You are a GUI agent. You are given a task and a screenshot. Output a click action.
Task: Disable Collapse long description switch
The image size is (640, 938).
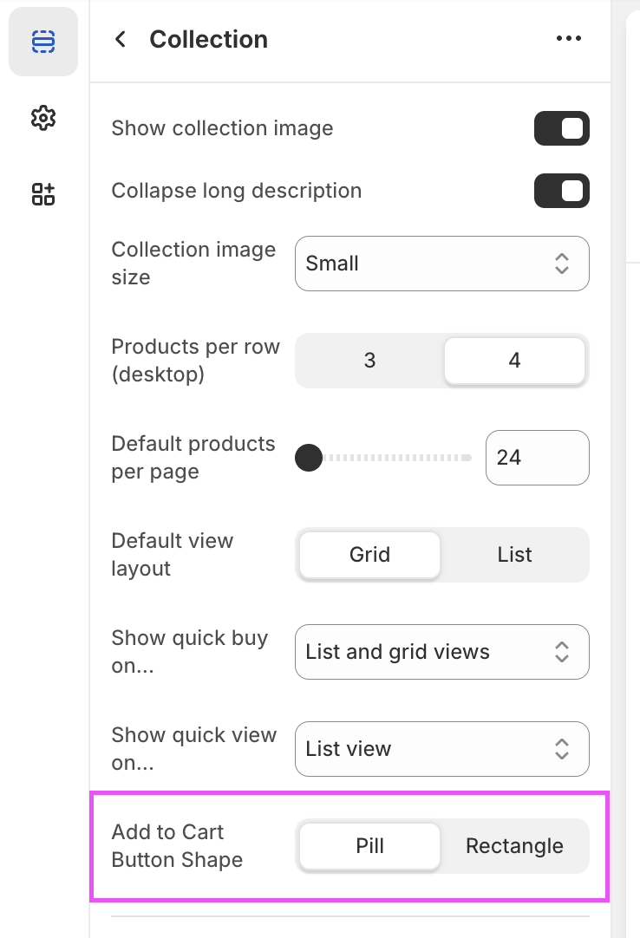pos(561,191)
